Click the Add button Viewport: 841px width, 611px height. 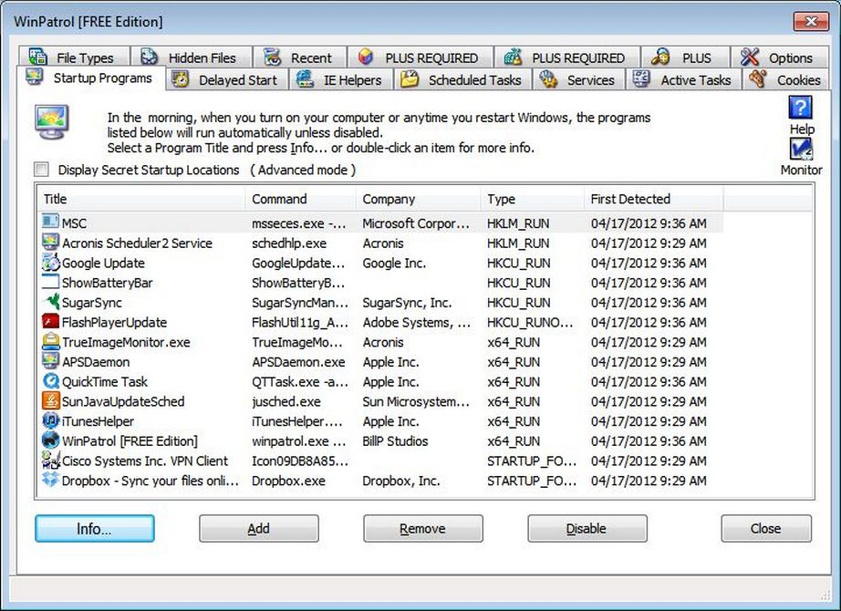coord(259,528)
